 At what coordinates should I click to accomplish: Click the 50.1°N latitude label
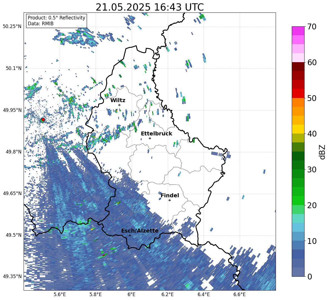pyautogui.click(x=14, y=68)
